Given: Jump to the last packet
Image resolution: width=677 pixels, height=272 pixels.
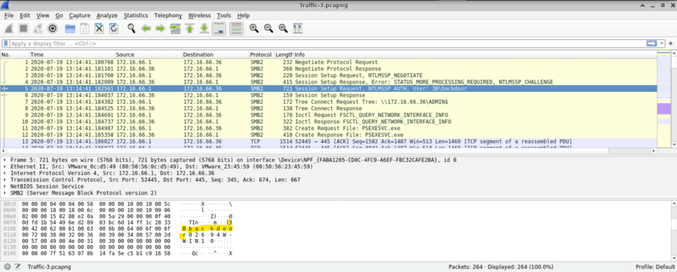Looking at the screenshot, I should [x=204, y=28].
